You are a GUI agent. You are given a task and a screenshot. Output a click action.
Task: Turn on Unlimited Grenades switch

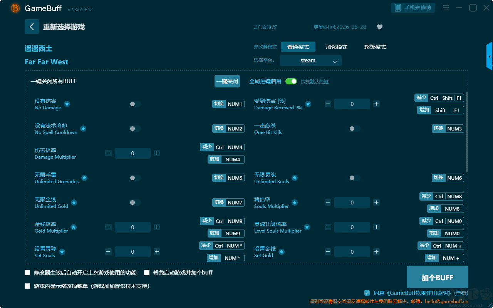tap(135, 178)
